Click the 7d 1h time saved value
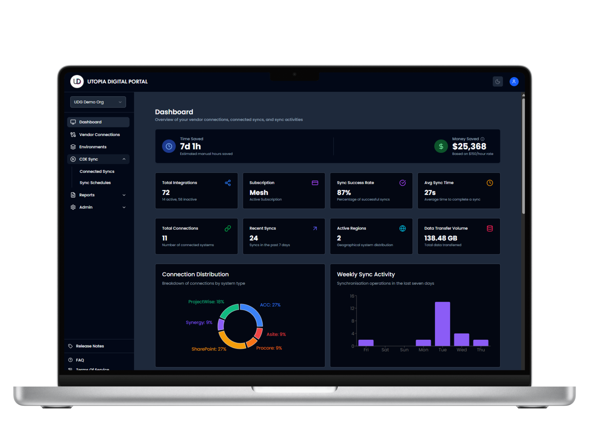 (190, 146)
